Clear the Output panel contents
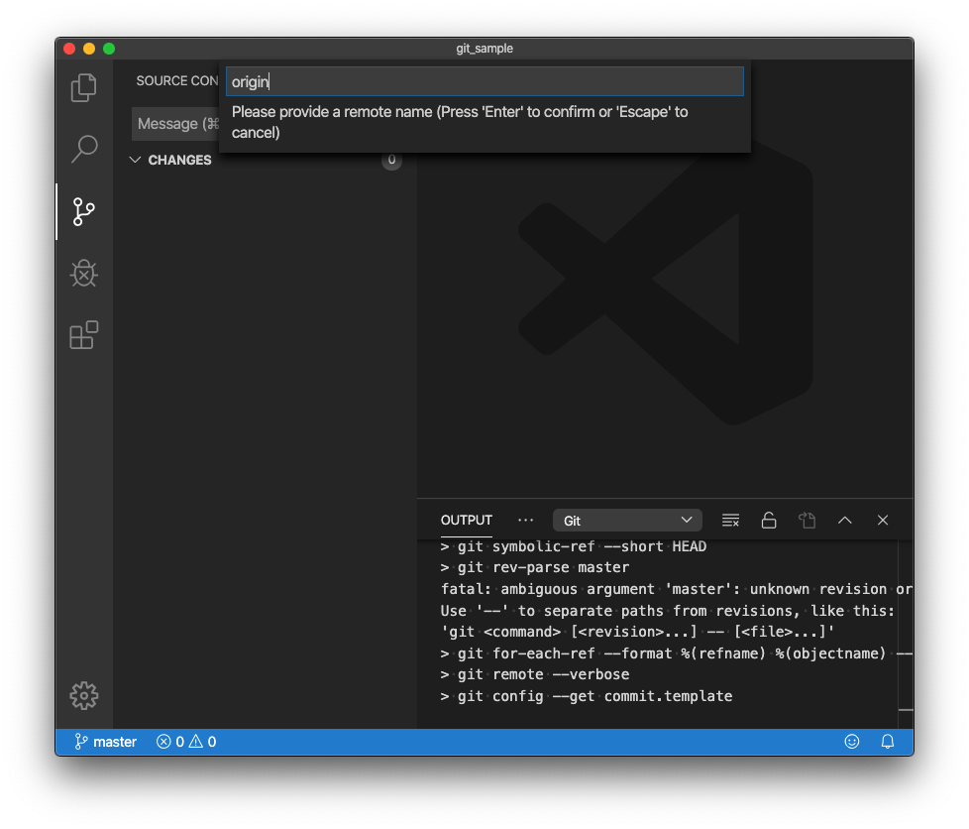 [730, 521]
